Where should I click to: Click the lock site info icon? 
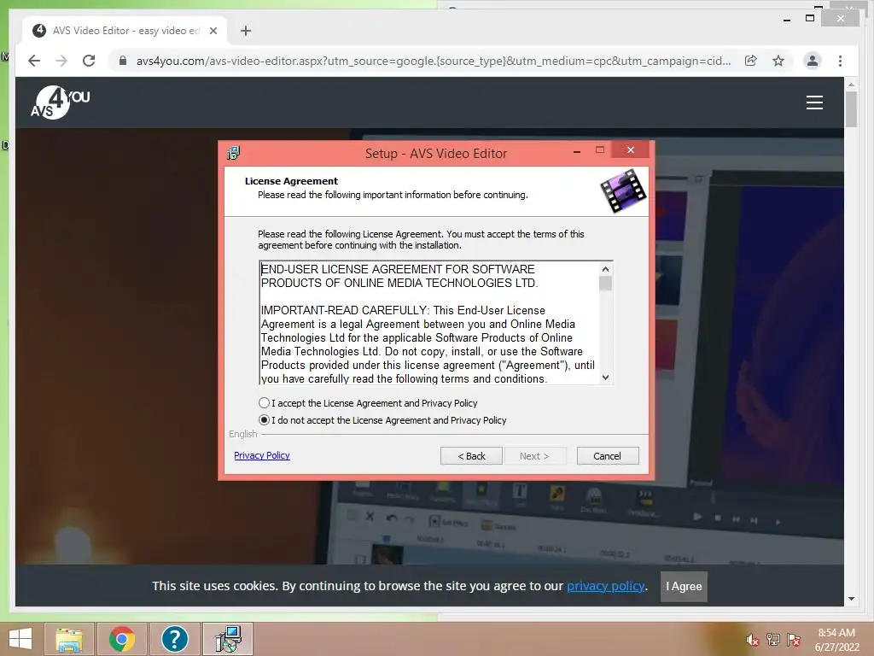123,61
